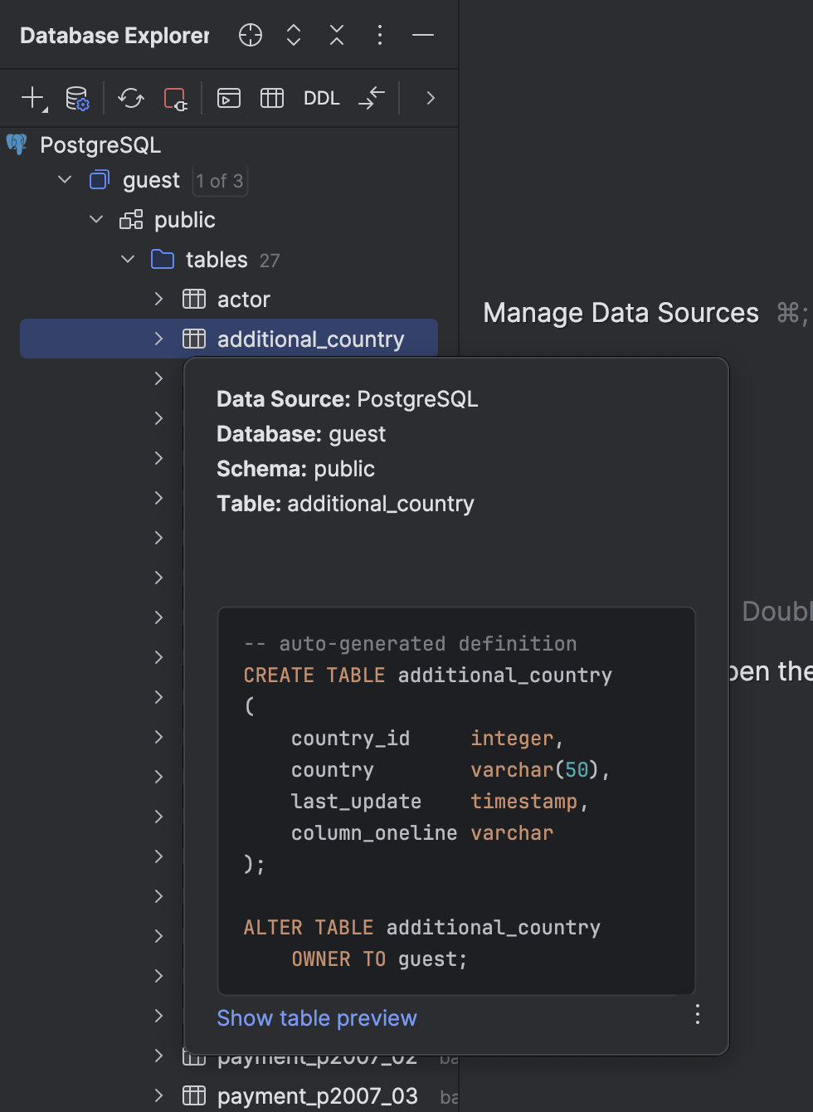Expand the hidden toolbar overflow chevron
Screen dimensions: 813x1112
pos(430,98)
